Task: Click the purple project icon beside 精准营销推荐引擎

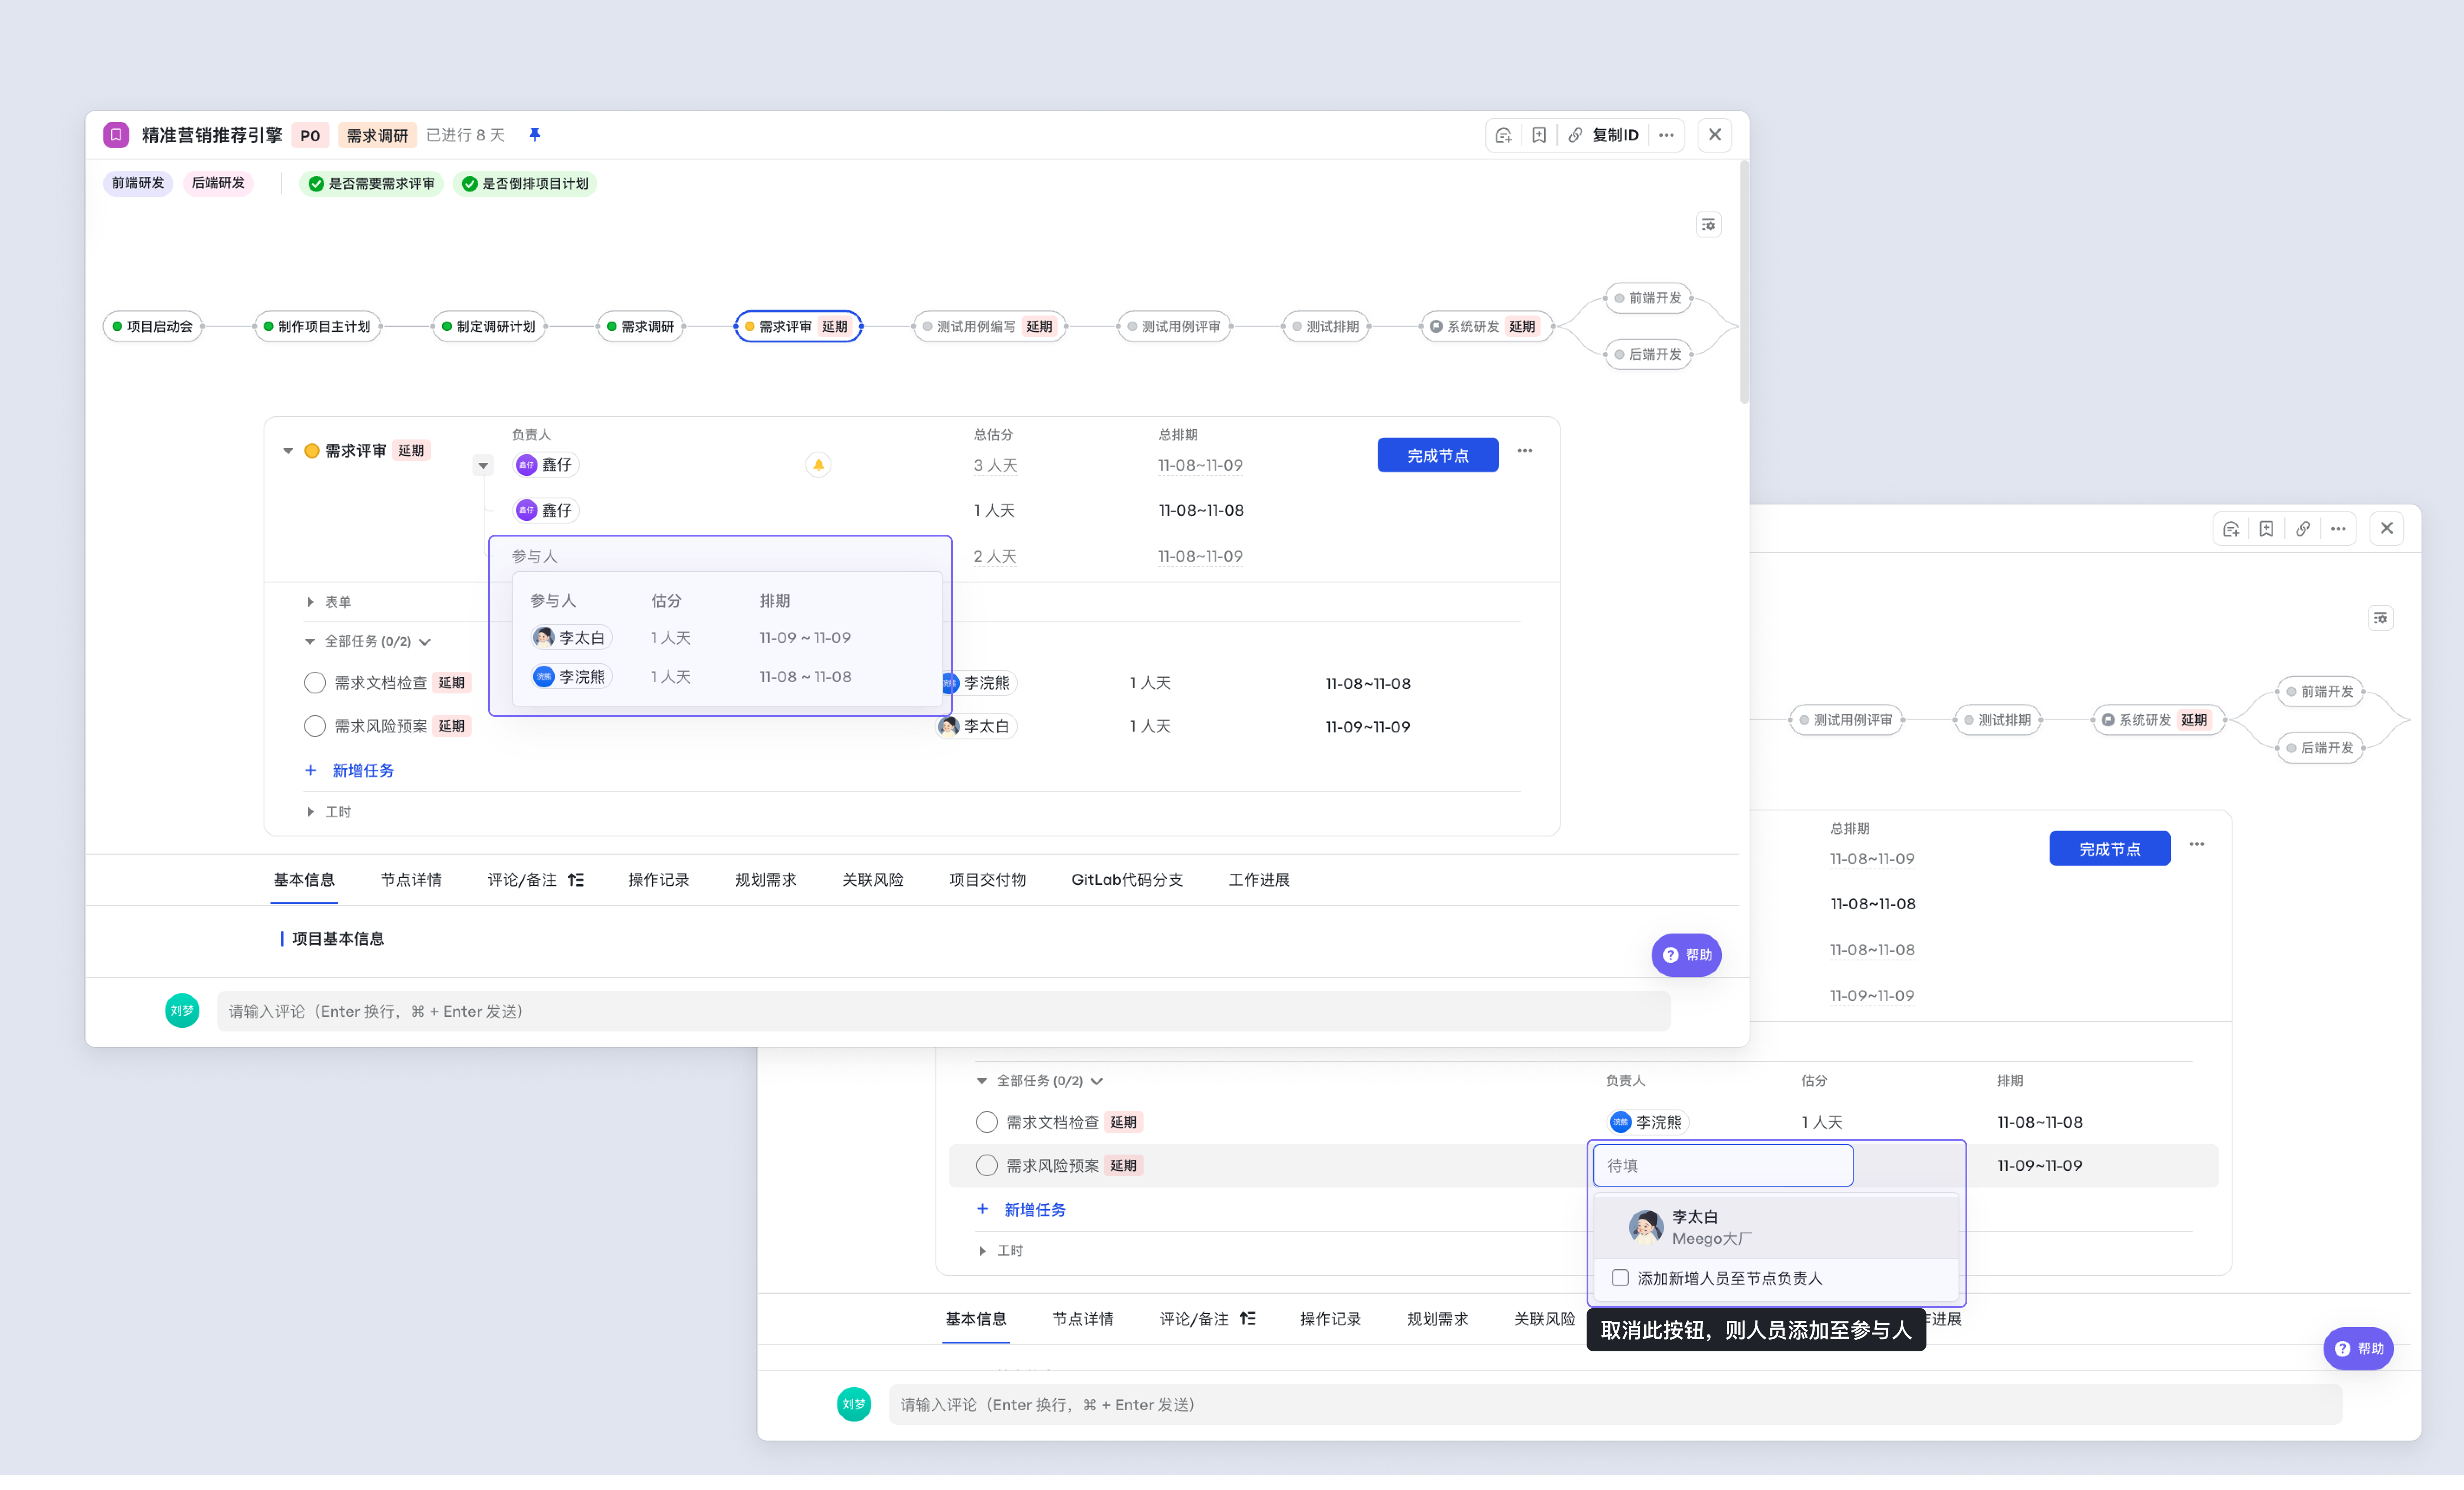Action: [116, 135]
